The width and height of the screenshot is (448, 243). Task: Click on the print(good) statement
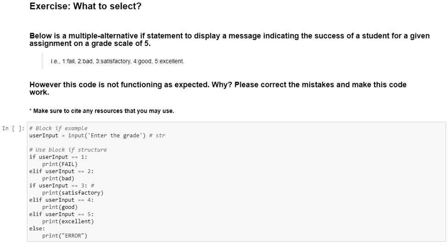pos(60,207)
